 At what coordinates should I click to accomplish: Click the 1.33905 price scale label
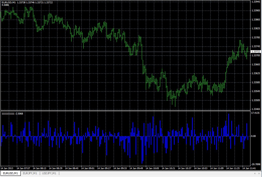[x=256, y=11]
